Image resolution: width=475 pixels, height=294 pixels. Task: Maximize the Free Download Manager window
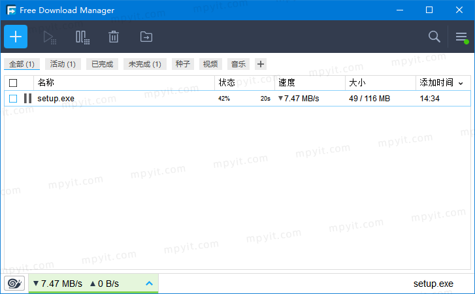click(429, 10)
